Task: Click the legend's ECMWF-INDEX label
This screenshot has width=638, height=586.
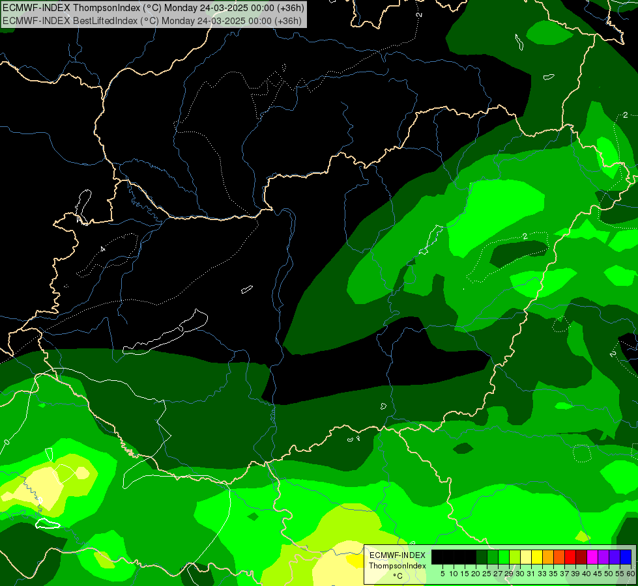Action: (x=397, y=555)
